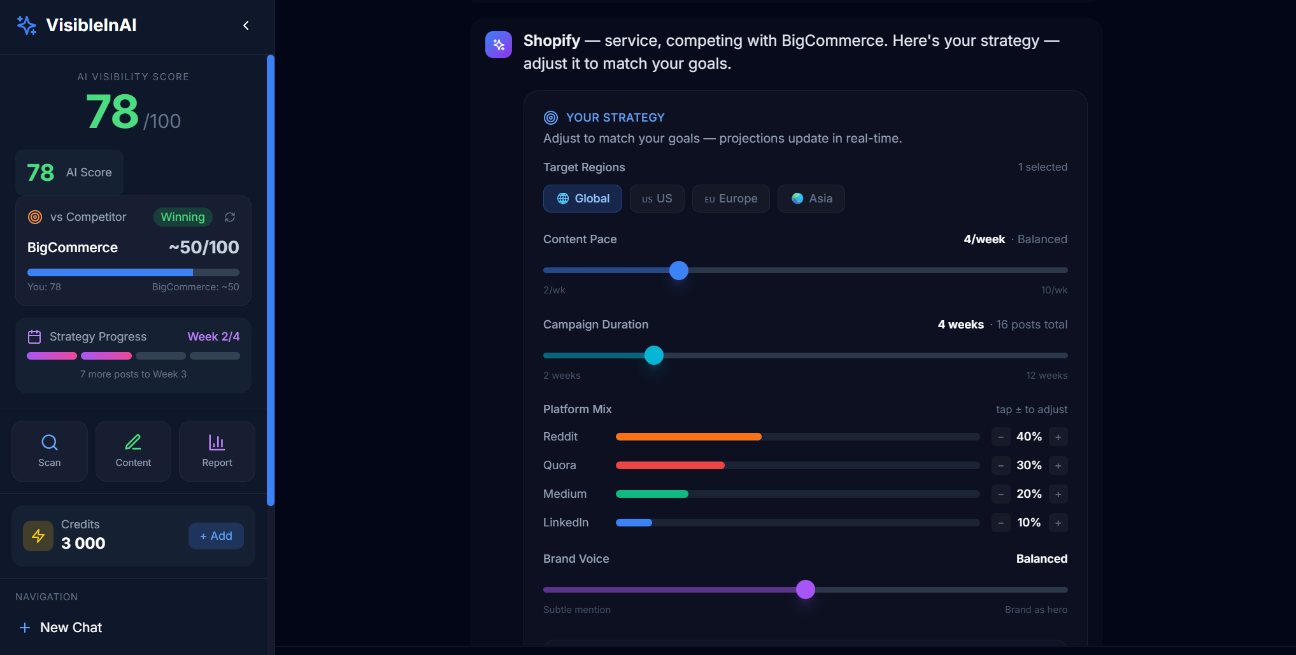
Task: Click the large 78/100 visibility score
Action: 133,113
